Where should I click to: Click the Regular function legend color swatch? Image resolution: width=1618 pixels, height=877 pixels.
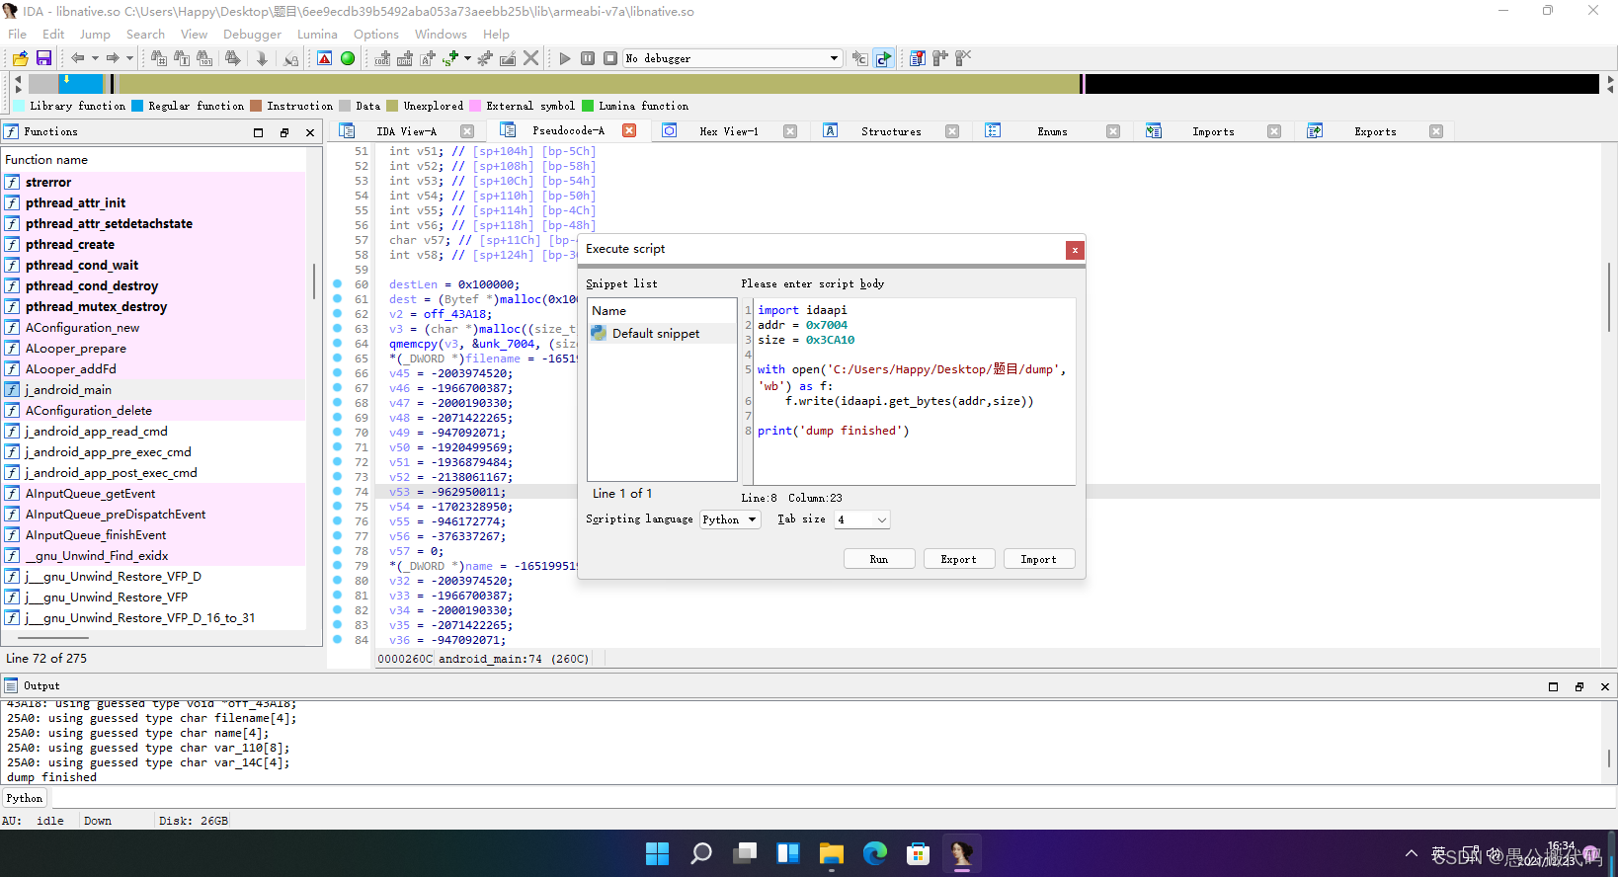pos(137,106)
